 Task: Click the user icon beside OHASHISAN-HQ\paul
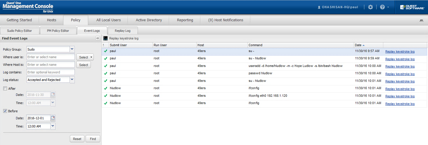click(319, 7)
